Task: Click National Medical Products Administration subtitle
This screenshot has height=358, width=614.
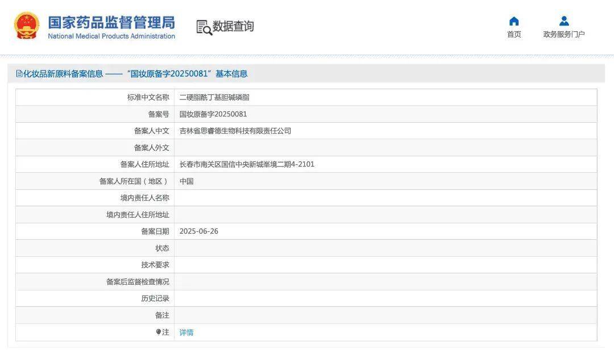Action: tap(111, 36)
